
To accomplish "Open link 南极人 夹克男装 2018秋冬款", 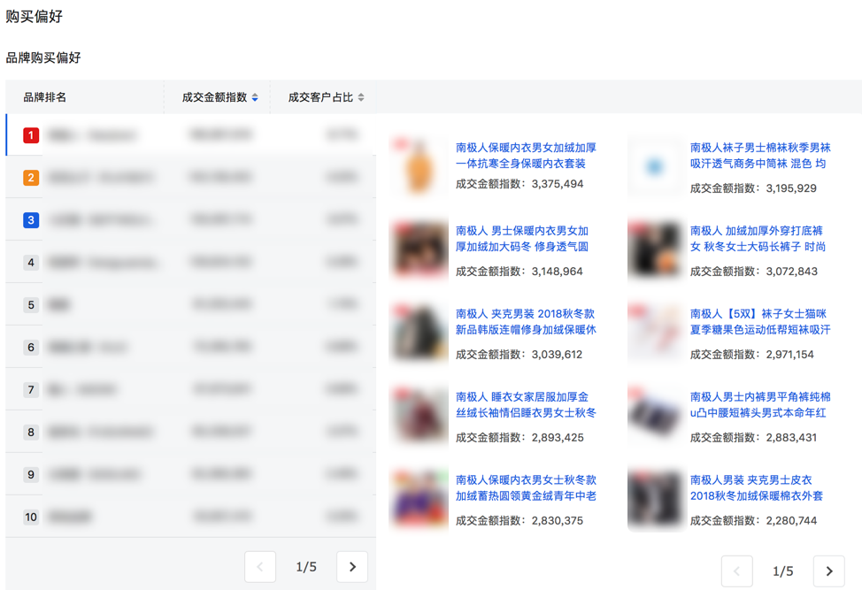I will pos(526,321).
